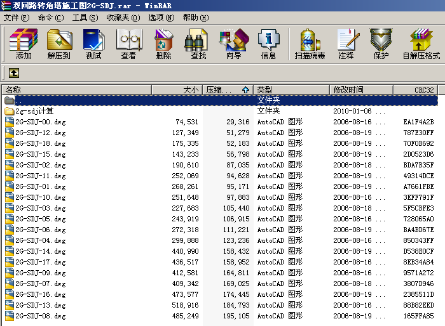Click the file icon of 2G-SDJ-15.dwg
445x326 pixels.
(10, 154)
